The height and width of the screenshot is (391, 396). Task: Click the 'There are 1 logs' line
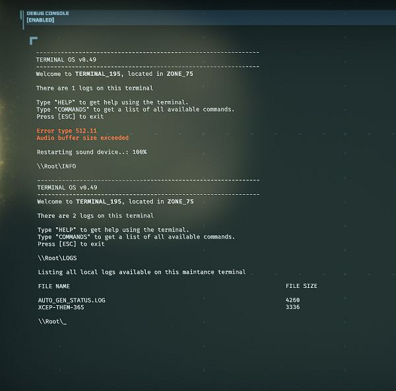(x=94, y=88)
